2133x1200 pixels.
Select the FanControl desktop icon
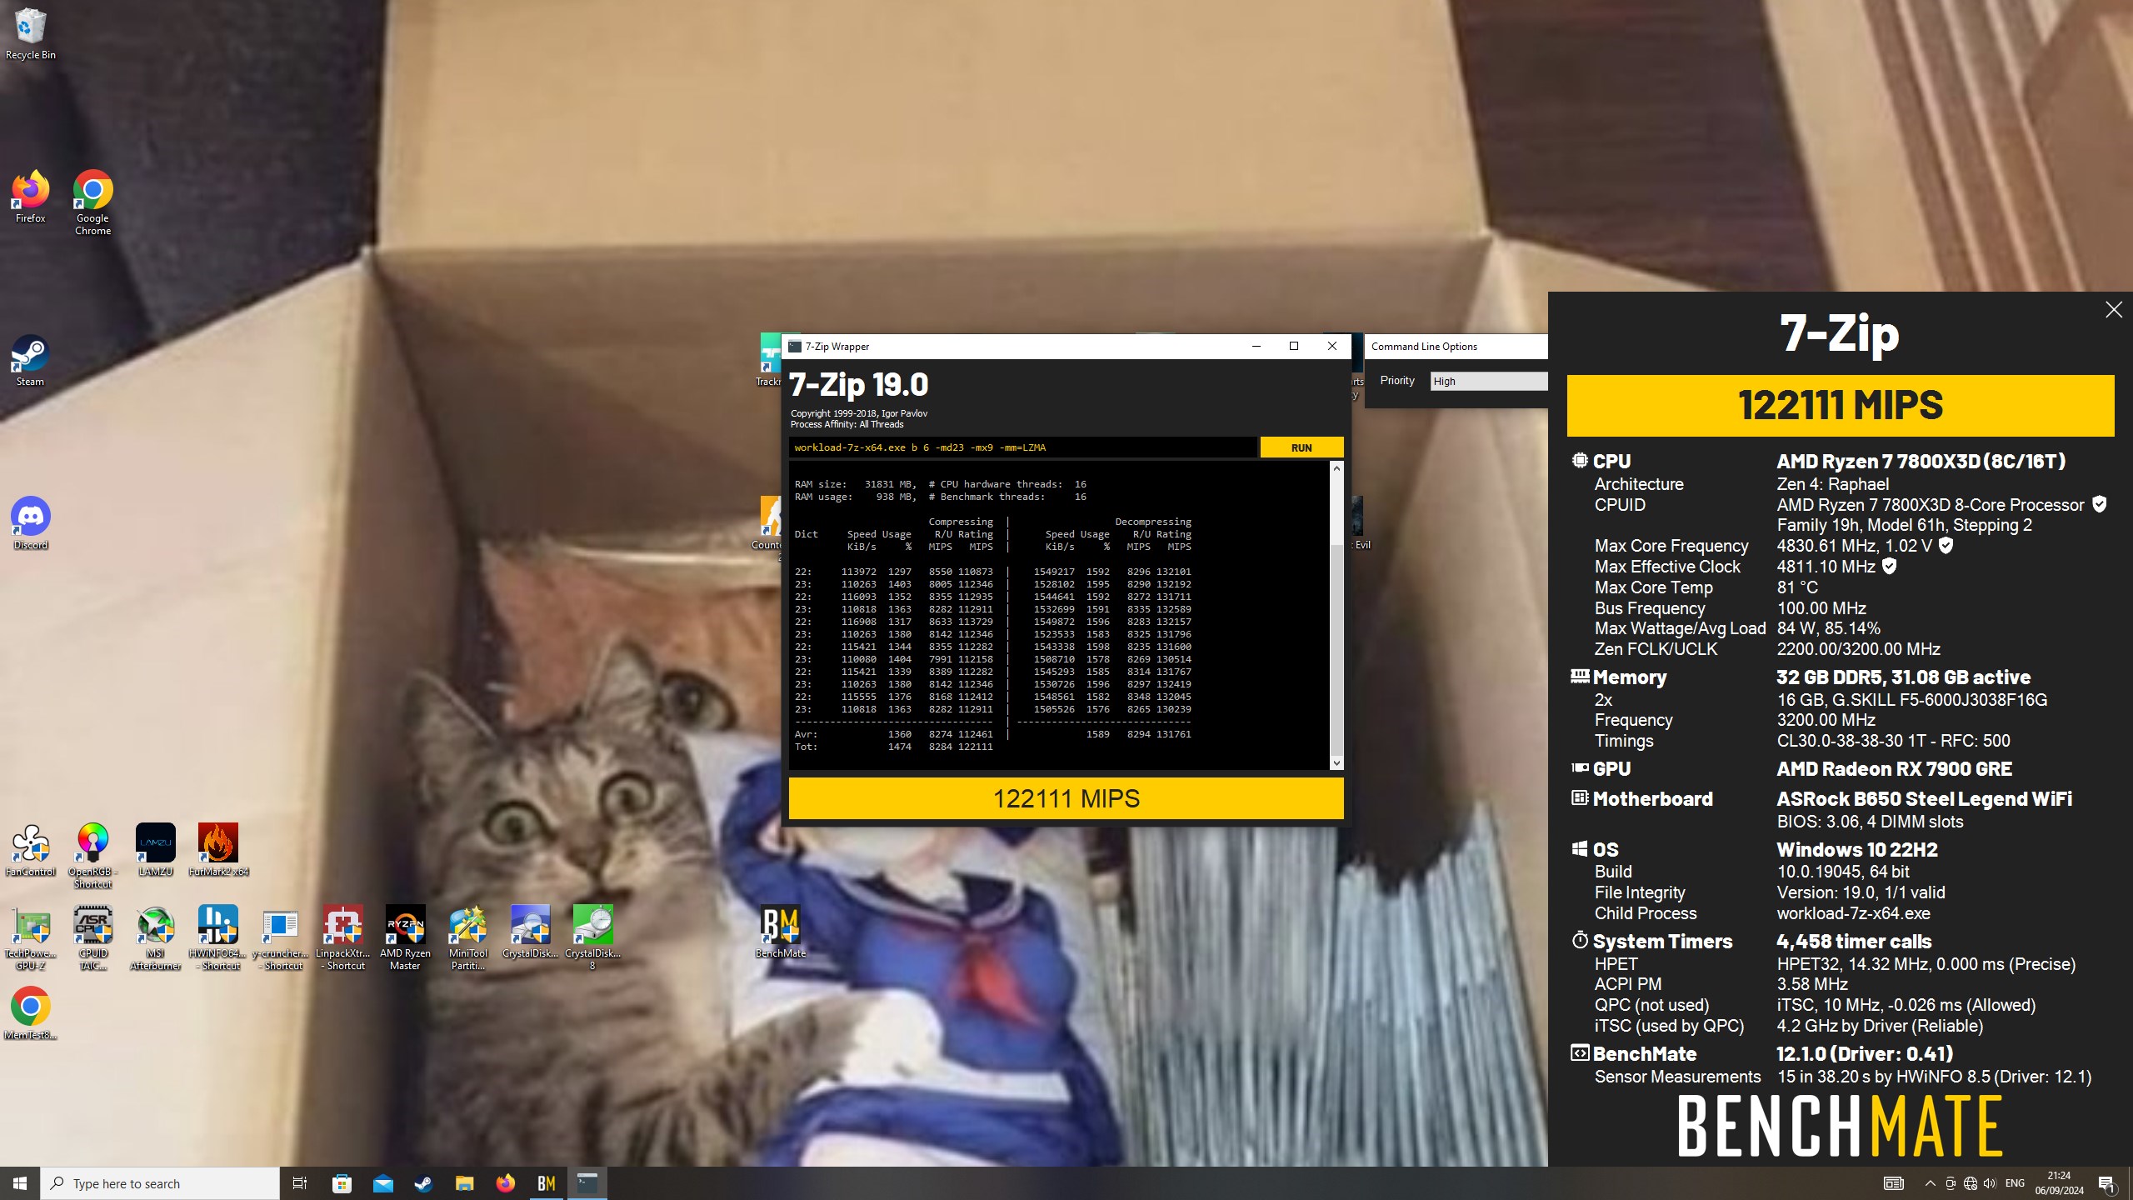[x=31, y=850]
